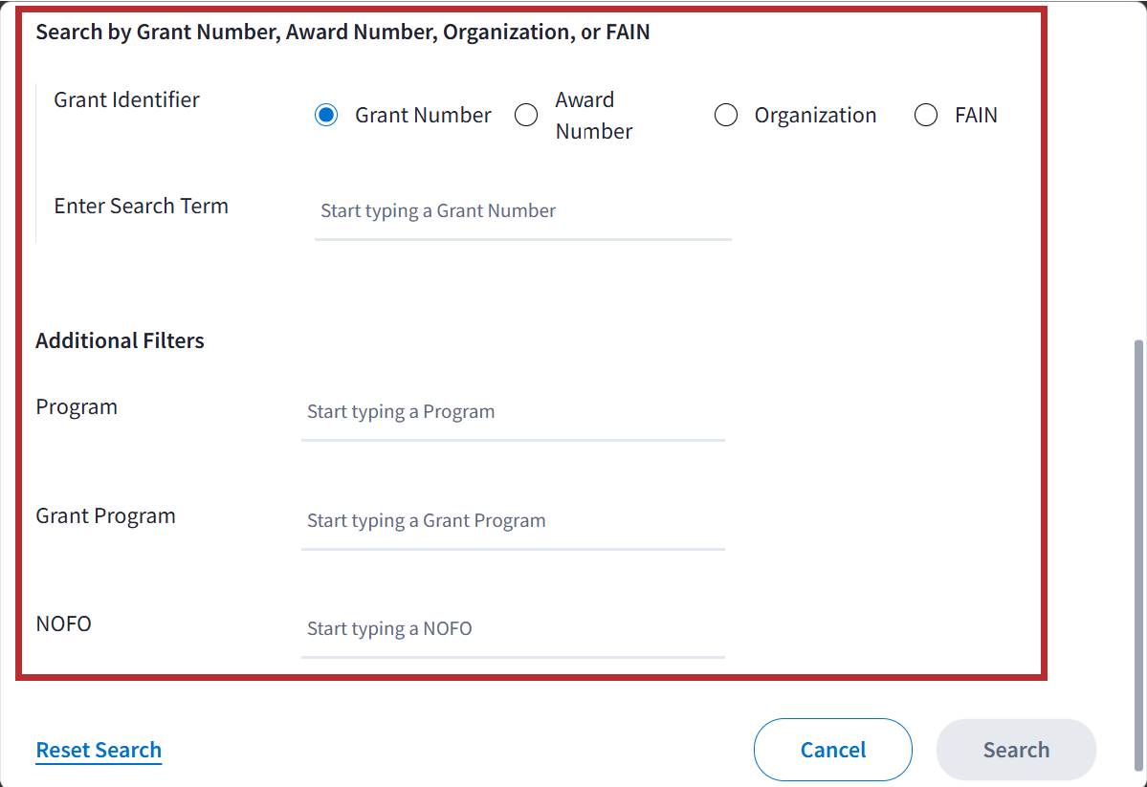
Task: Switch the identifier to Organization
Action: tap(726, 116)
